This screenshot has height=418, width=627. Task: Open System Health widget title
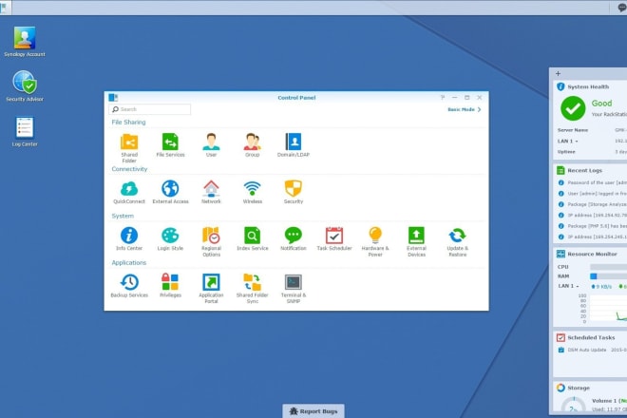click(588, 86)
